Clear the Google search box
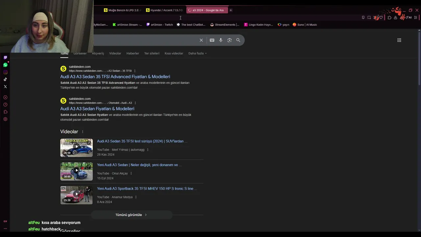This screenshot has width=421, height=237. pos(201,40)
